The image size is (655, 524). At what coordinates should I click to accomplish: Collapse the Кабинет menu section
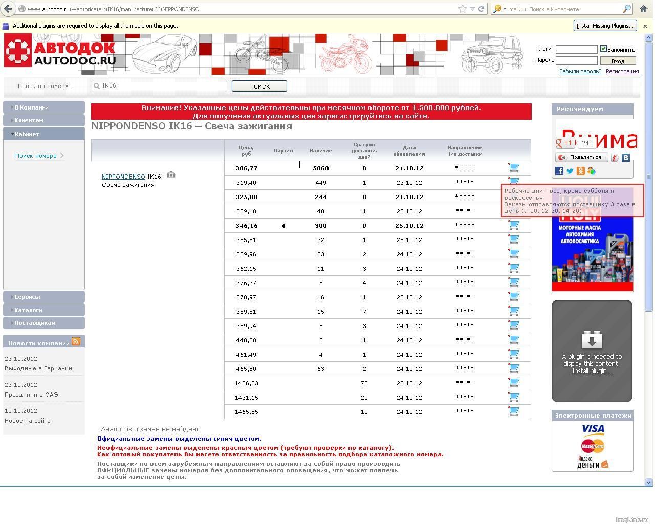click(44, 134)
